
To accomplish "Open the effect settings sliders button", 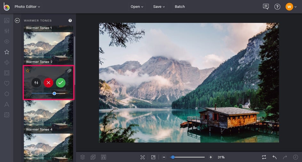I will [x=36, y=83].
